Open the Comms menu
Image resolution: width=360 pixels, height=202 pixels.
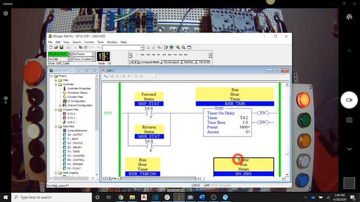[x=89, y=42]
